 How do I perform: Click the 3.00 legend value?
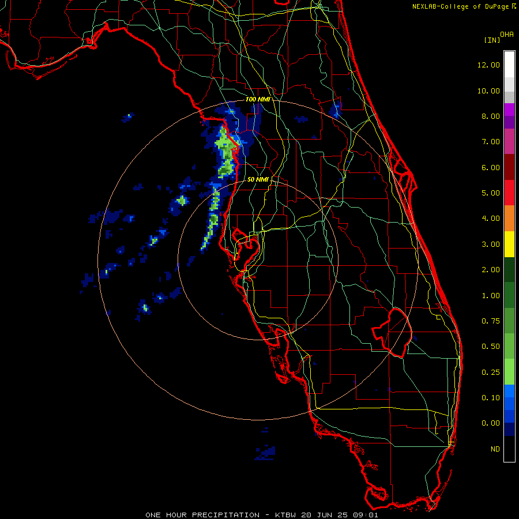(491, 245)
